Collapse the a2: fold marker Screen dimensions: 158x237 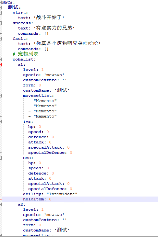point(1,204)
